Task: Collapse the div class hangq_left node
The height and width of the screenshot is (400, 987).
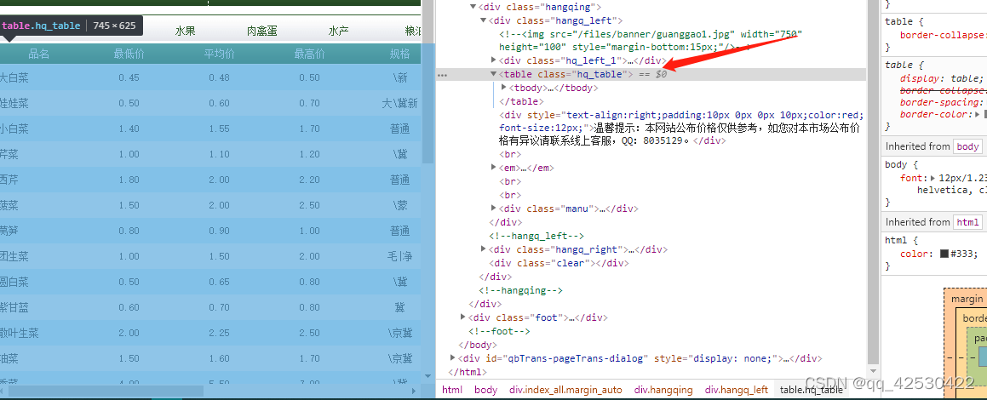Action: click(483, 20)
